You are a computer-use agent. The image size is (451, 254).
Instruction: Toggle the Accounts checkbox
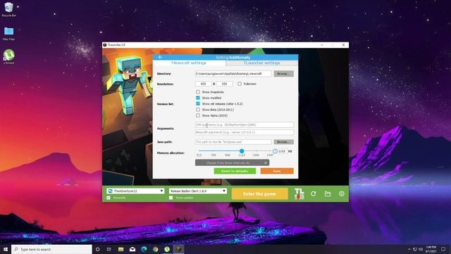tap(109, 198)
